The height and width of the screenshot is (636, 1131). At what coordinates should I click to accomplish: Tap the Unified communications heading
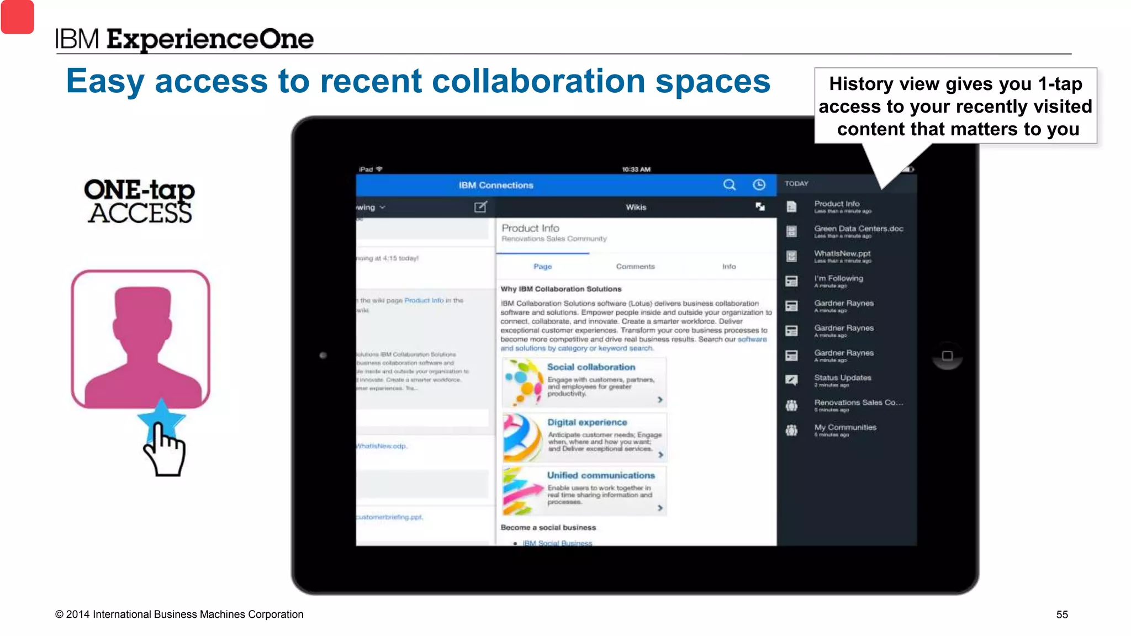point(601,475)
